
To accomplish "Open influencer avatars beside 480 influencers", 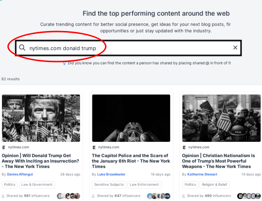I will point(249,196).
